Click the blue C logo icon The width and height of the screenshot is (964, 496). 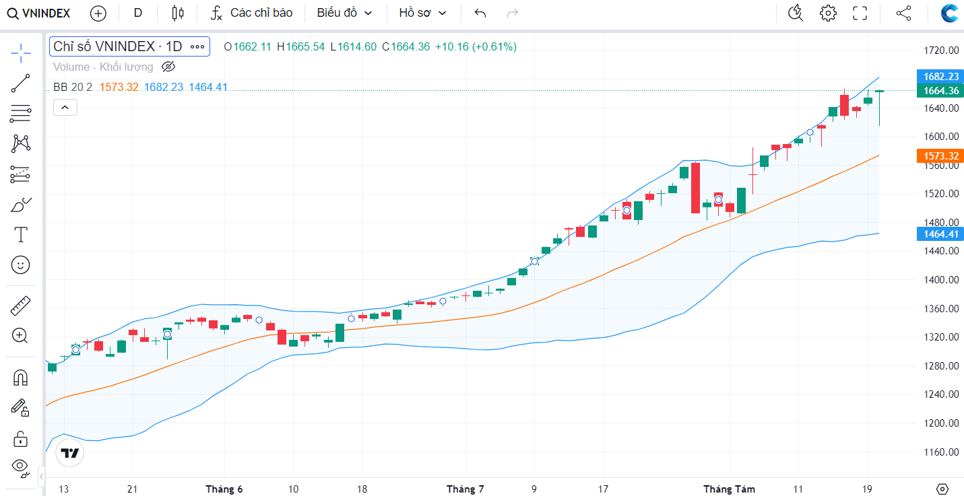(x=950, y=13)
